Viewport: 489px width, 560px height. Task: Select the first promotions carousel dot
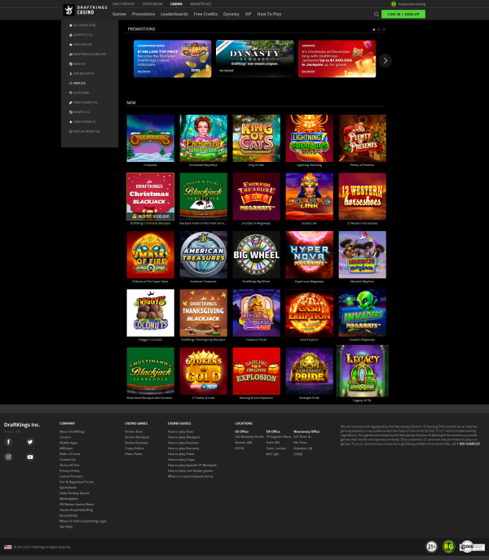tap(374, 29)
